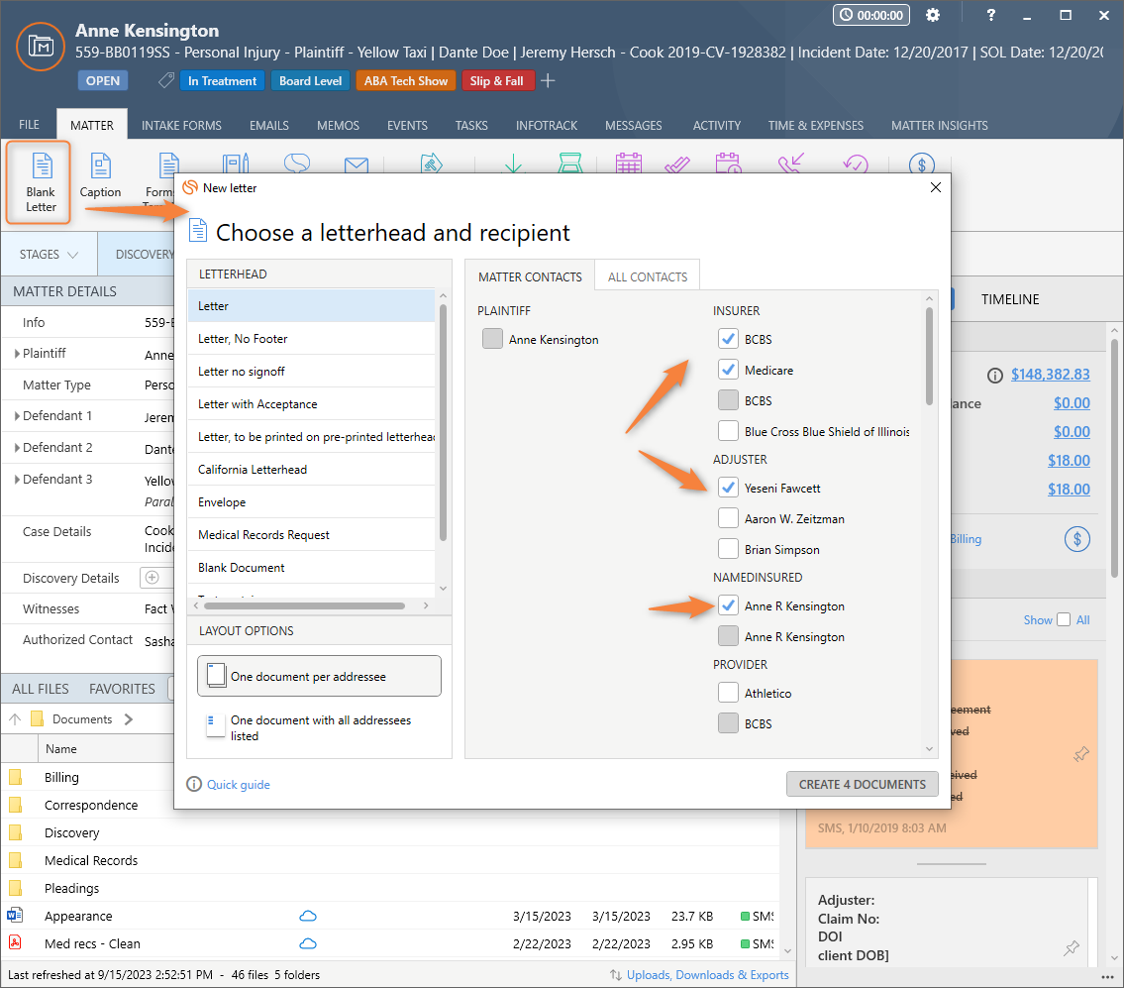This screenshot has width=1124, height=988.
Task: Click the matter contacts list scrollbar
Action: tap(929, 357)
